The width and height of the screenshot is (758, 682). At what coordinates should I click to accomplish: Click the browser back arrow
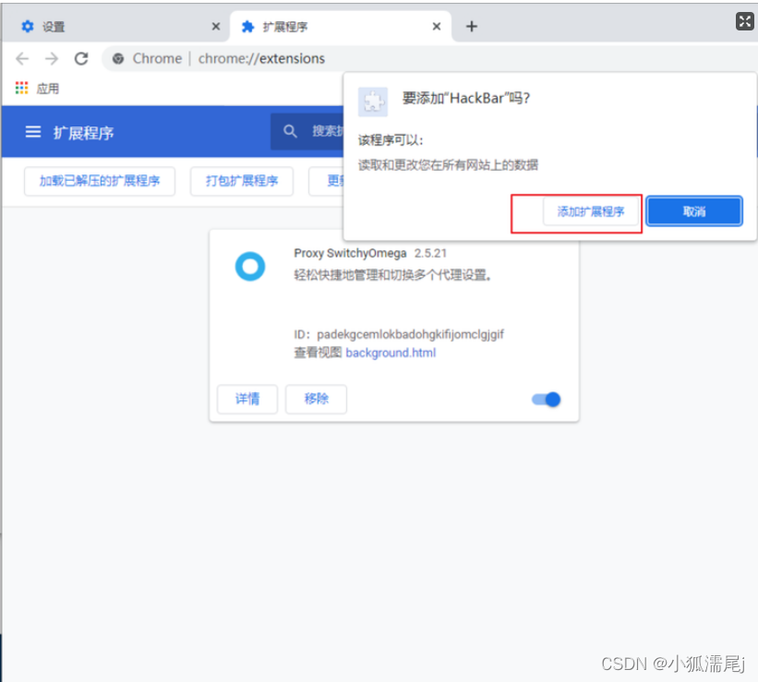tap(22, 59)
